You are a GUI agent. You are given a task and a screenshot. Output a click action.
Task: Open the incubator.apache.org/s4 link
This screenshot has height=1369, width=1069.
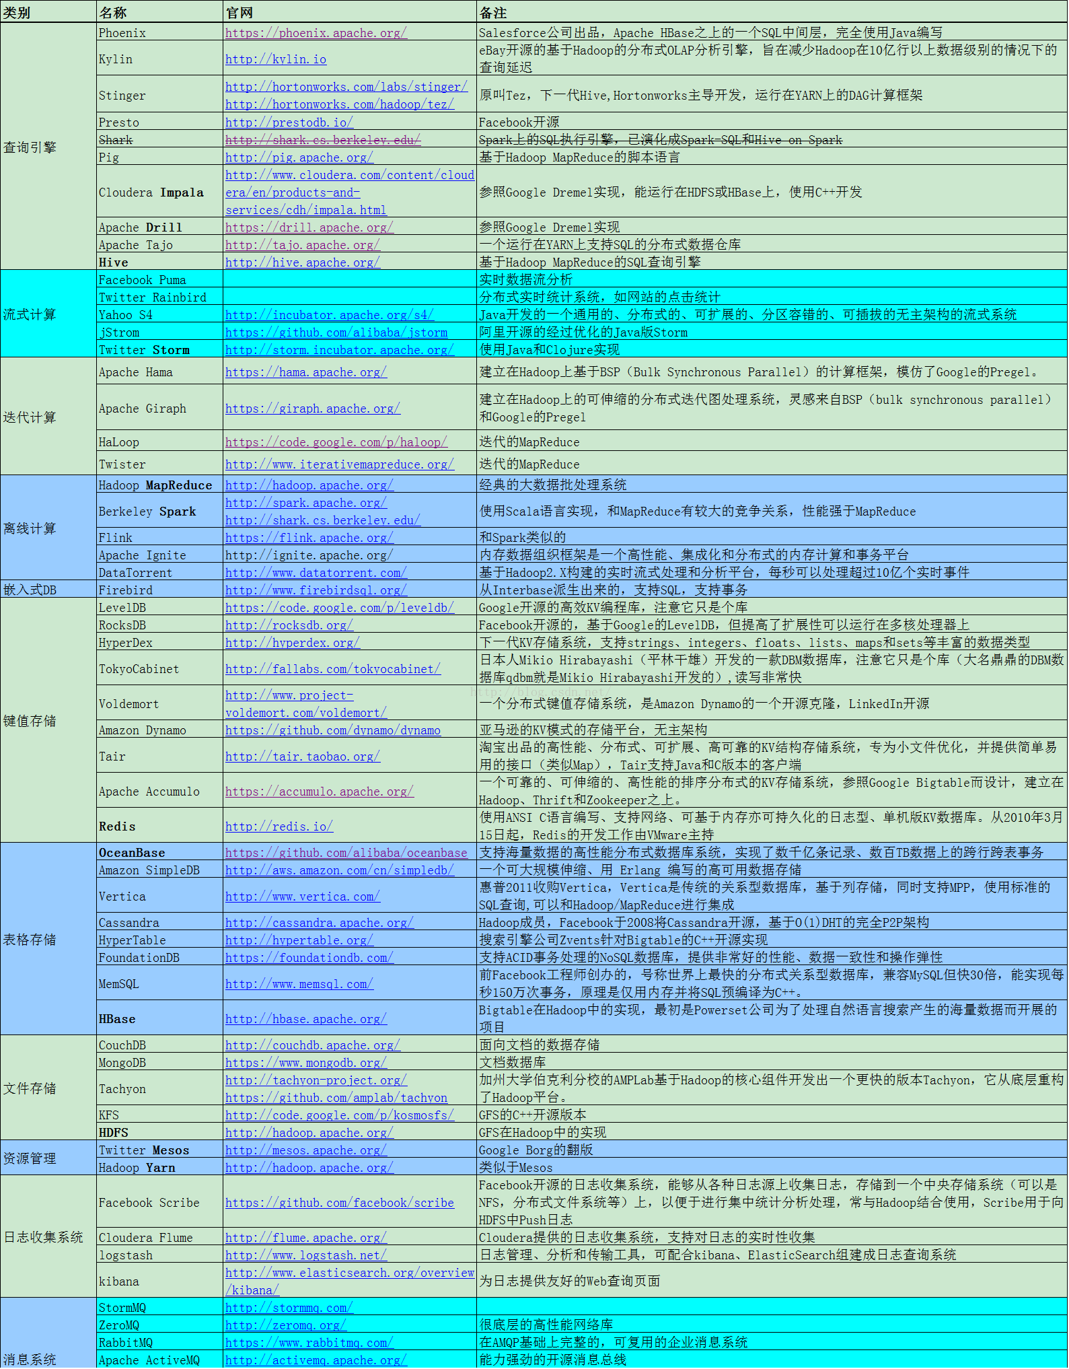coord(330,314)
